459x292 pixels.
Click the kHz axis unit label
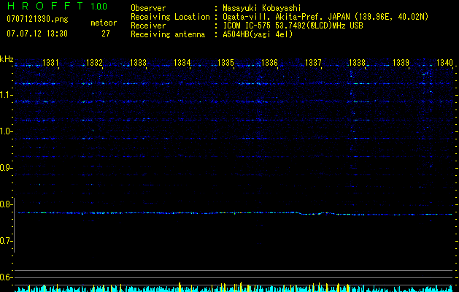(7, 59)
